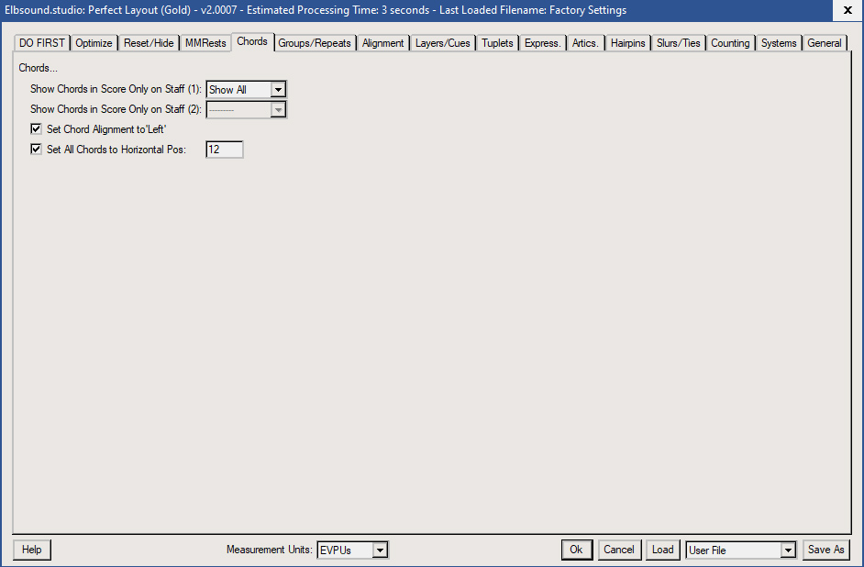
Task: Close the Perfect Layout dialog window
Action: click(x=847, y=10)
